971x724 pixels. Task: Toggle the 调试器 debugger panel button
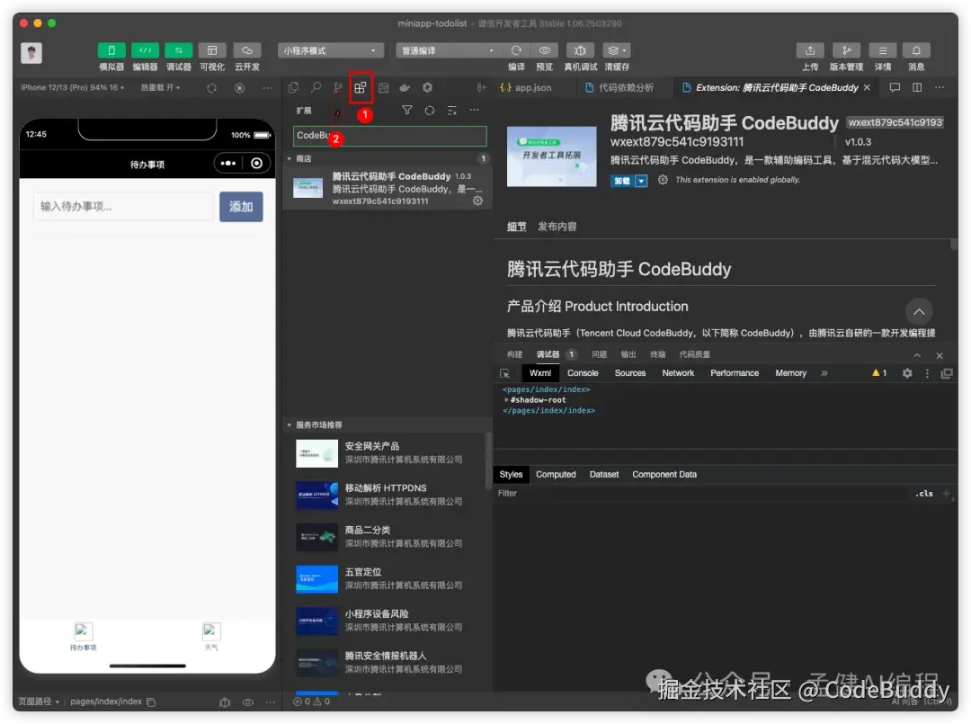click(178, 50)
